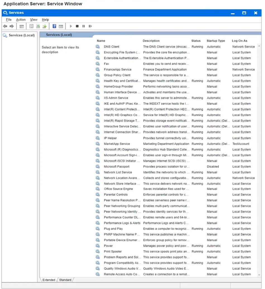Click the TestAccount log on entry
The width and height of the screenshot is (265, 289).
coord(241,144)
